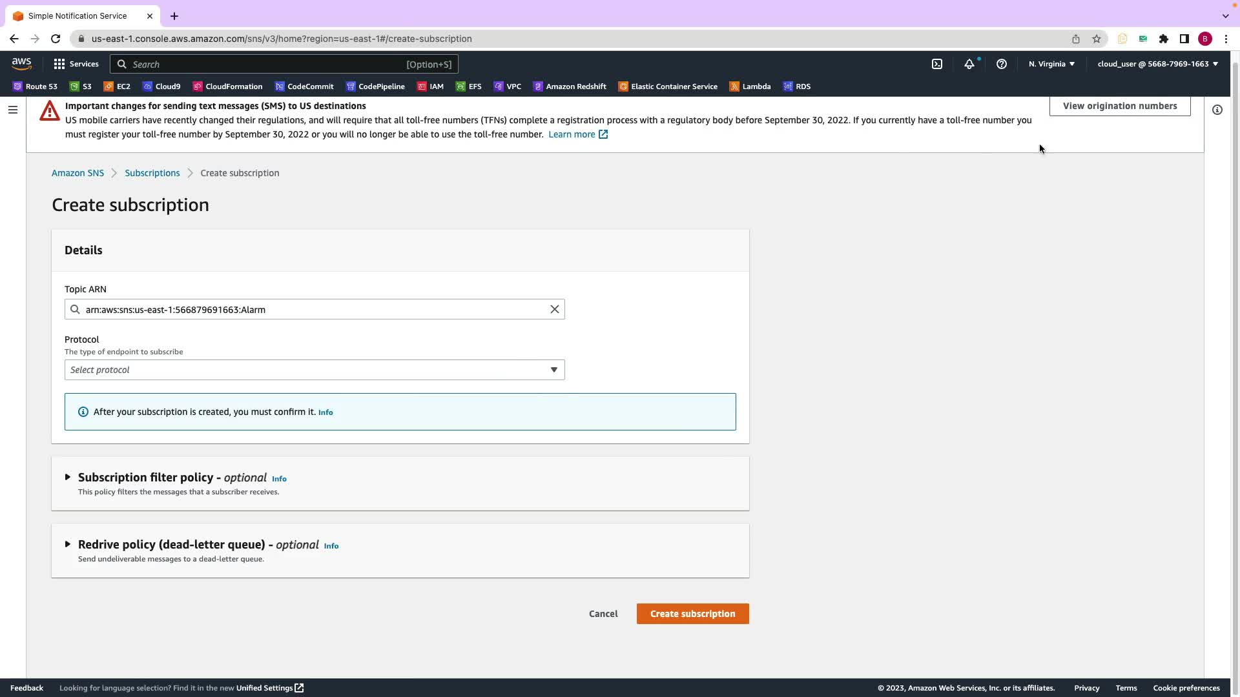Click the Create subscription button

coord(692,614)
